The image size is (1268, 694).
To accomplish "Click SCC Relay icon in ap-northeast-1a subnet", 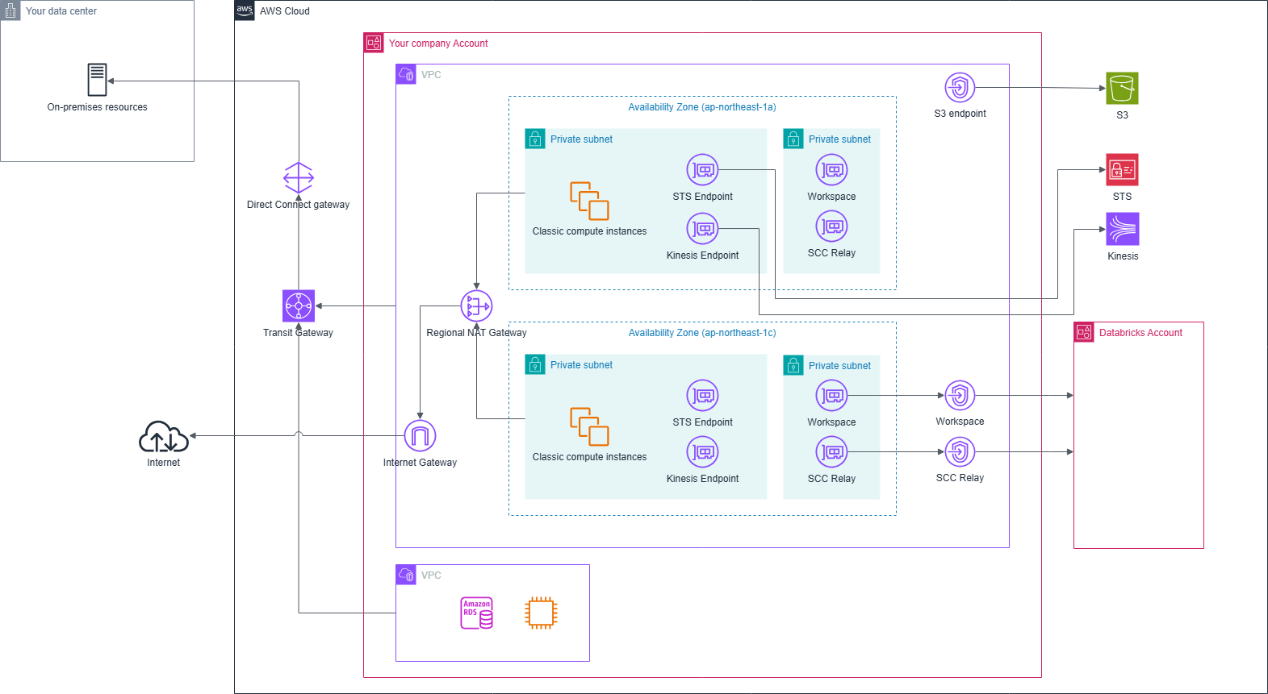I will [x=831, y=226].
